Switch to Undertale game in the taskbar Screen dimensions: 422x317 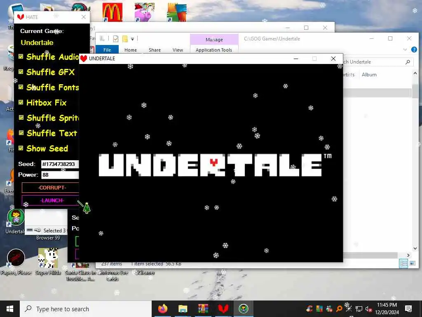pos(243,309)
